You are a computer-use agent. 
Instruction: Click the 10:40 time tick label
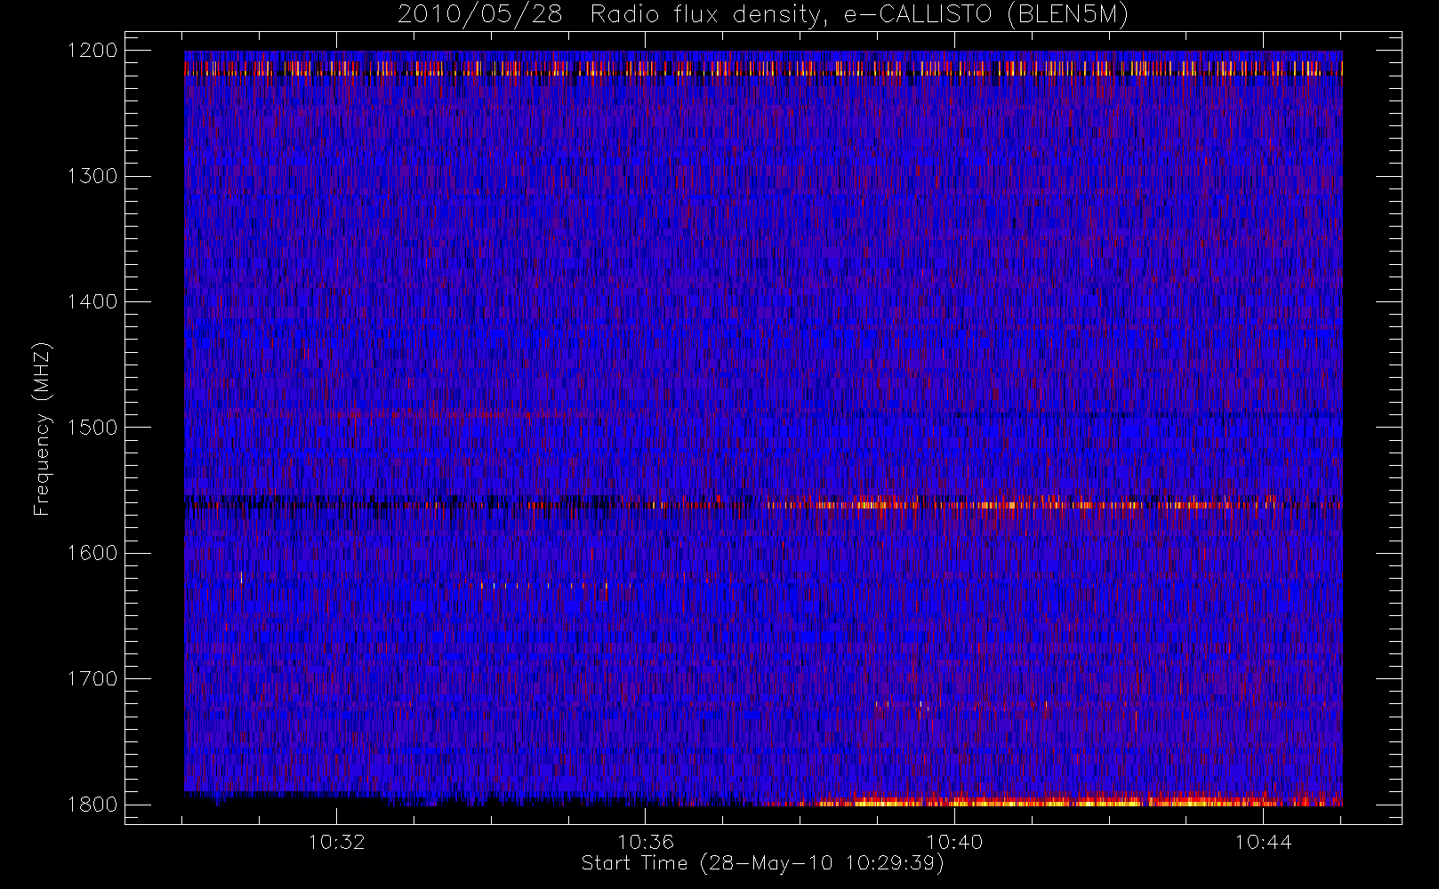pos(954,842)
